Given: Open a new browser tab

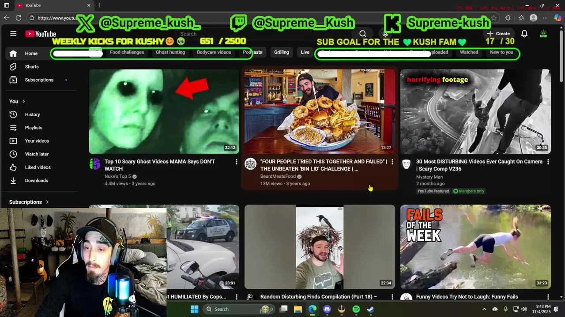Looking at the screenshot, I should (x=100, y=5).
